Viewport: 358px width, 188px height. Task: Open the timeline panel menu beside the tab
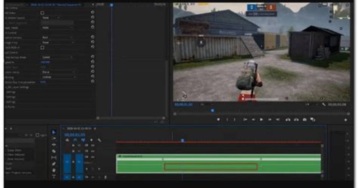point(95,129)
